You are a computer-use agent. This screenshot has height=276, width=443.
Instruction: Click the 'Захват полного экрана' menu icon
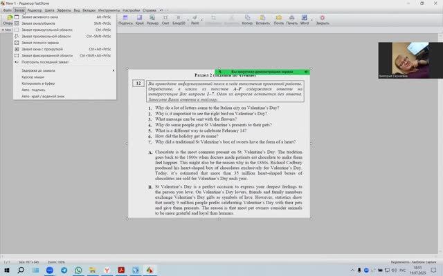click(x=17, y=43)
